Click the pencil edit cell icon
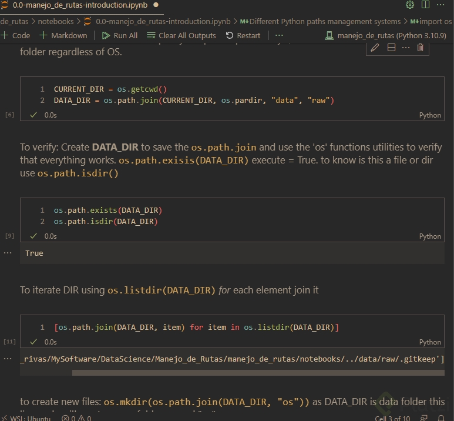 375,48
